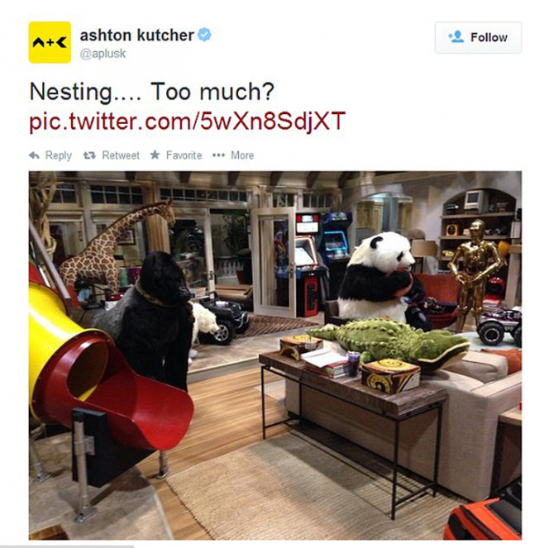Open the ashton kutcher display name
Image resolution: width=549 pixels, height=548 pixels.
click(137, 35)
